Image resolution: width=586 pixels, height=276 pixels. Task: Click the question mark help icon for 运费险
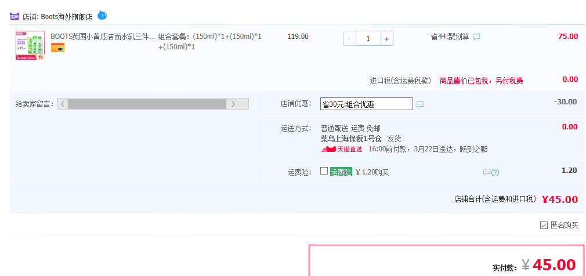coord(495,172)
